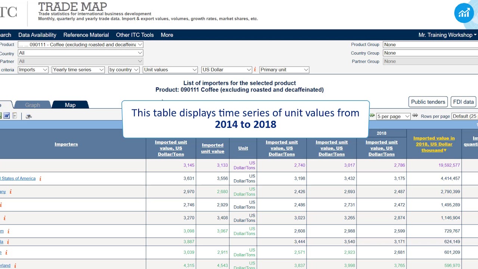Sort by the Unit column header
Screen dimensions: 478x269
tap(243, 148)
